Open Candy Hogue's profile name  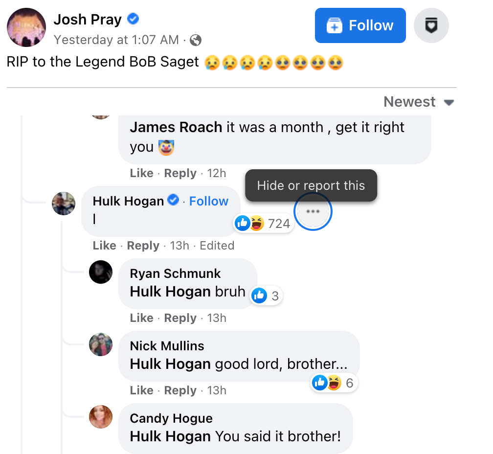pyautogui.click(x=171, y=418)
